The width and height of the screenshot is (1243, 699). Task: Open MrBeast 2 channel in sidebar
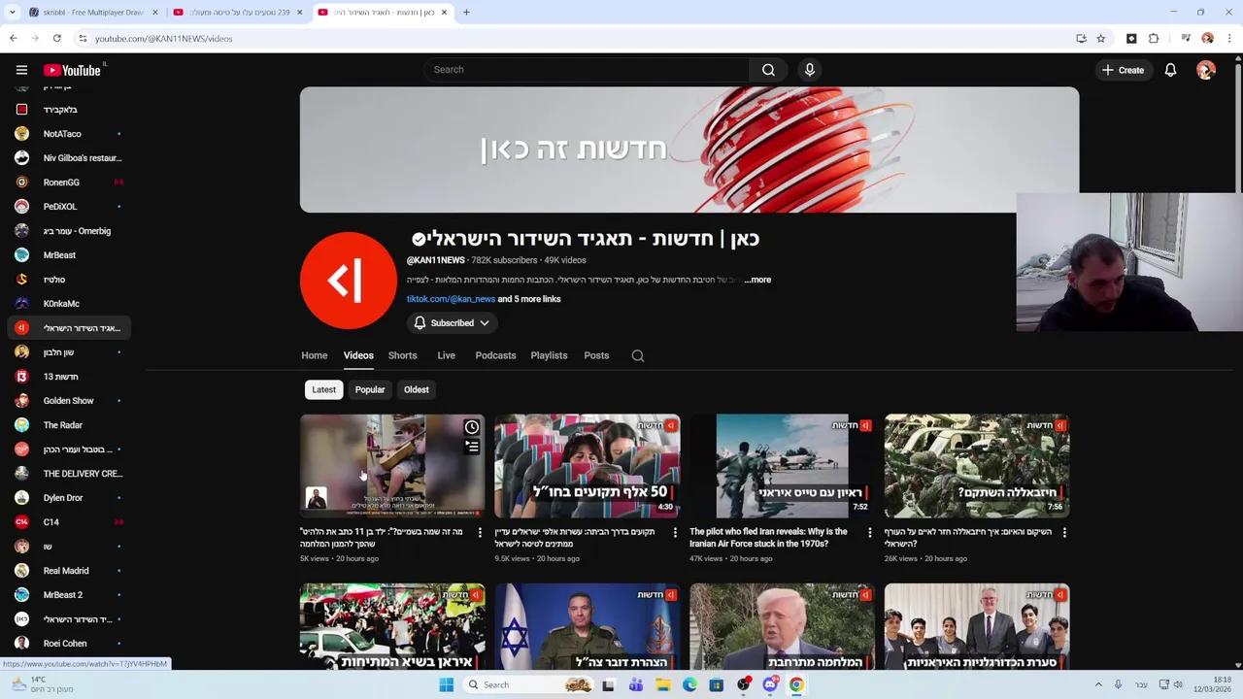[68, 595]
